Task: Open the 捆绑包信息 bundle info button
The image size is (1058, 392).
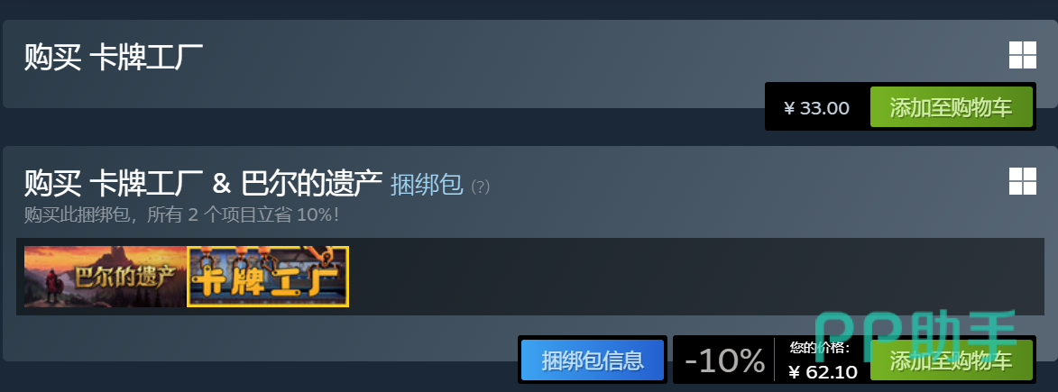Action: point(593,360)
